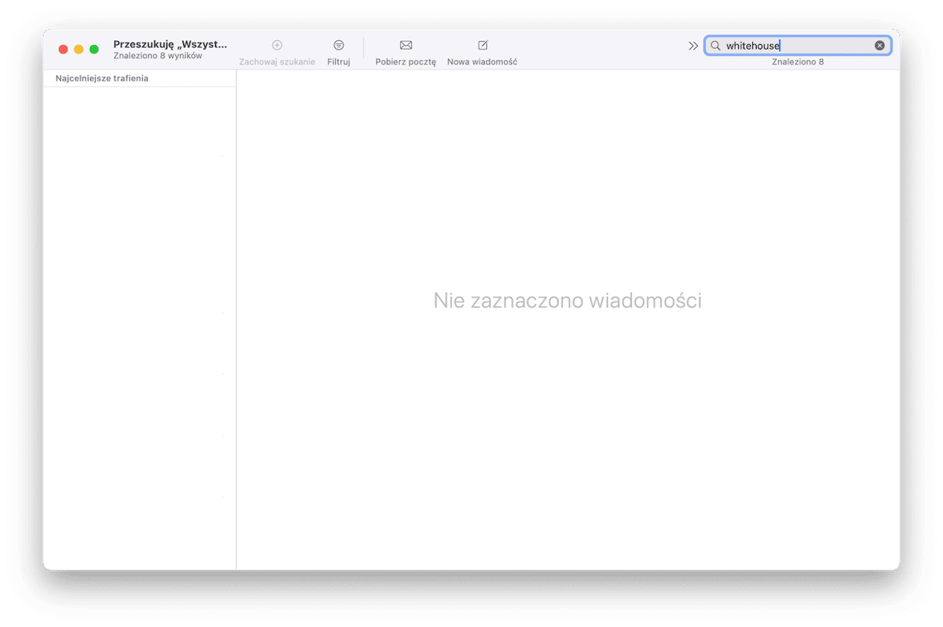Click the window title "Przeszukuję Wszyst..."
Viewport: 943px width, 627px height.
171,44
